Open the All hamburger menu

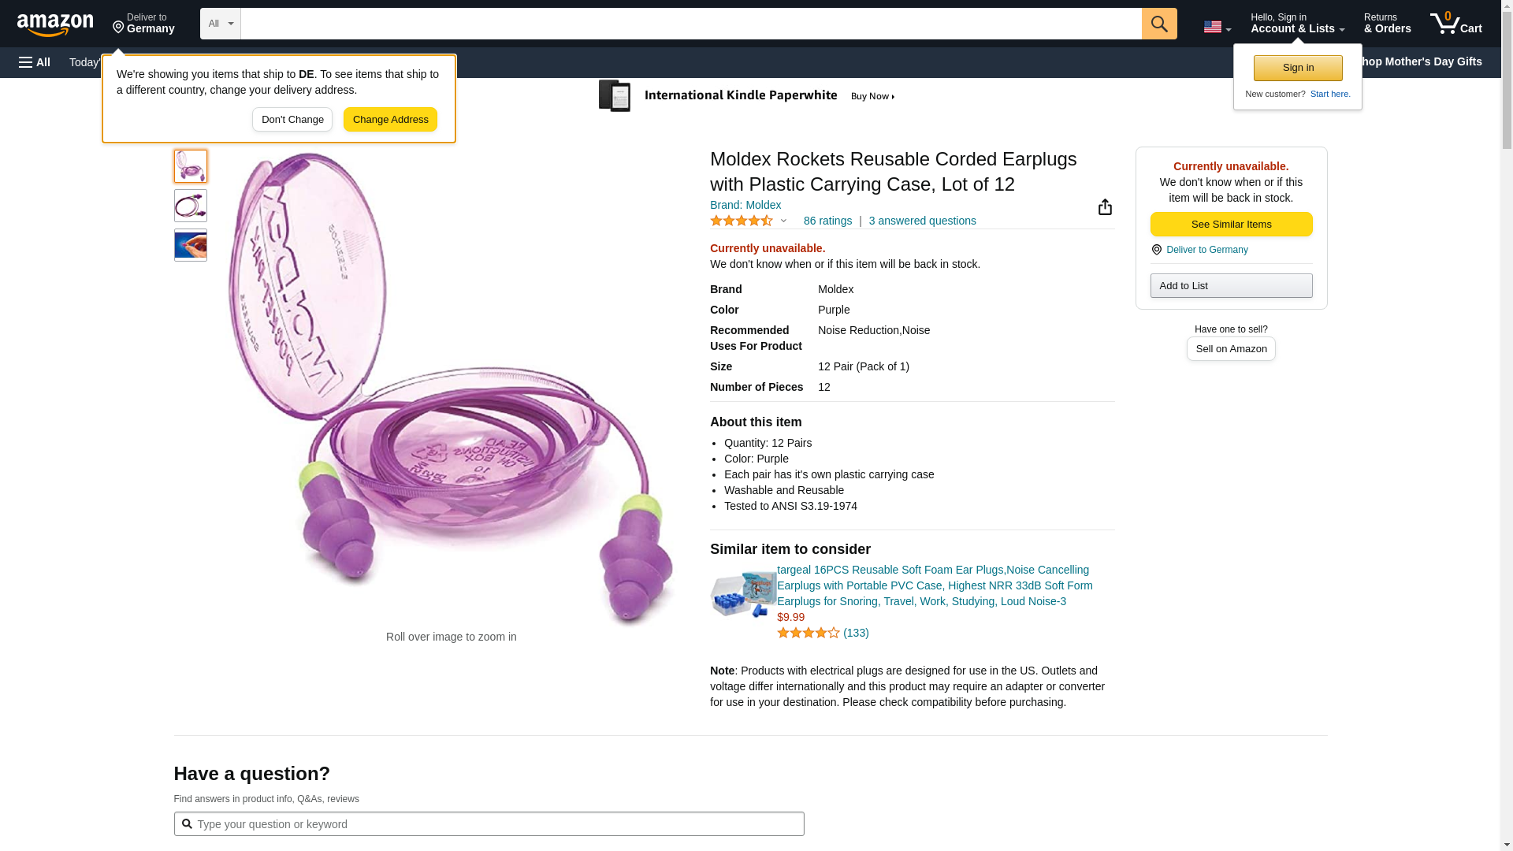click(35, 62)
